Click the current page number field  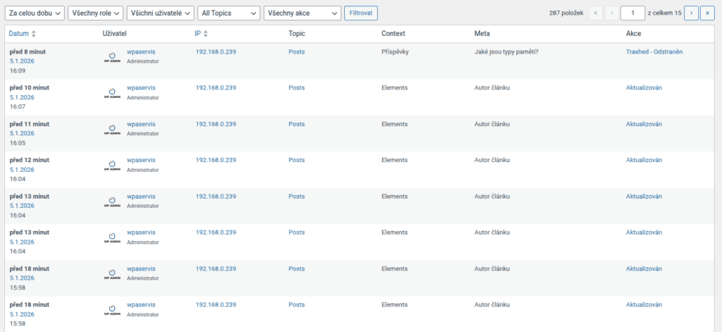tap(632, 13)
